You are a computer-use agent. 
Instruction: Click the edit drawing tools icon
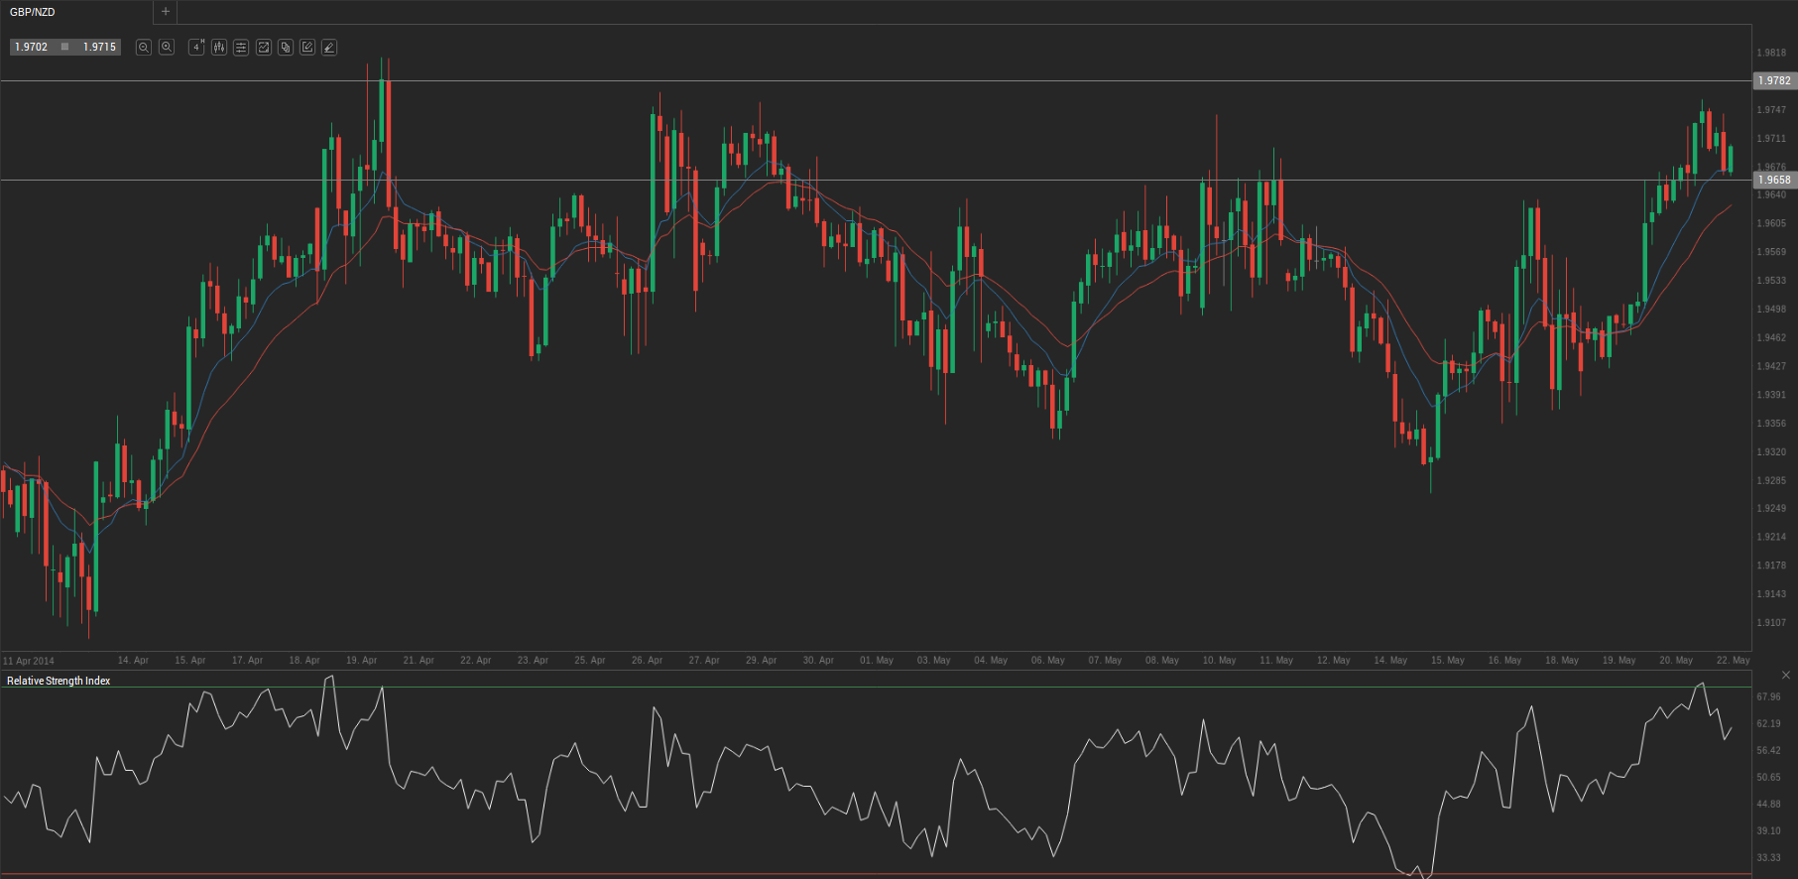pos(307,48)
